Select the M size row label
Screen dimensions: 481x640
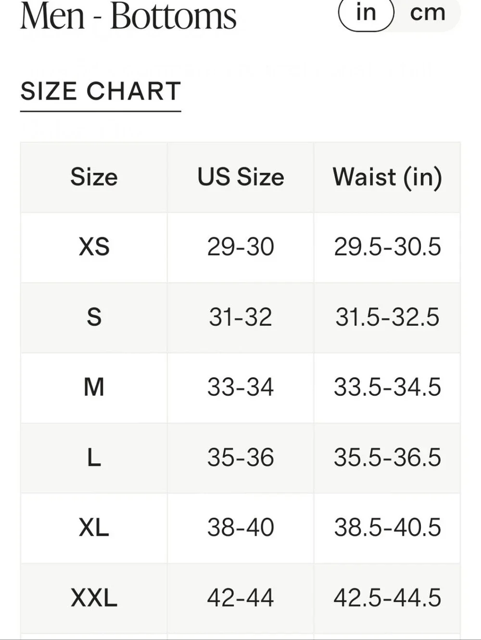pyautogui.click(x=94, y=387)
